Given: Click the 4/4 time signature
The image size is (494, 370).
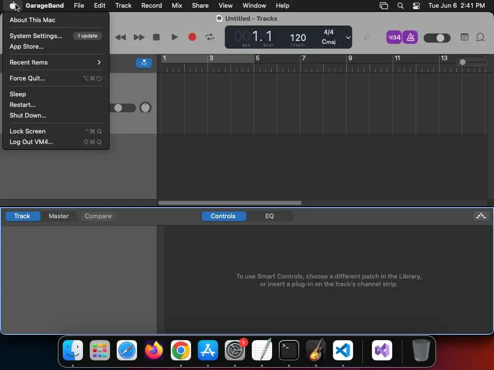Looking at the screenshot, I should tap(328, 32).
